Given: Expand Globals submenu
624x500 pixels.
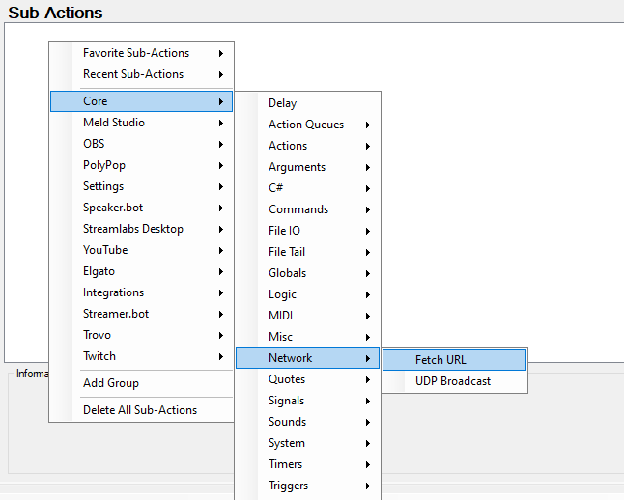Looking at the screenshot, I should pyautogui.click(x=287, y=273).
